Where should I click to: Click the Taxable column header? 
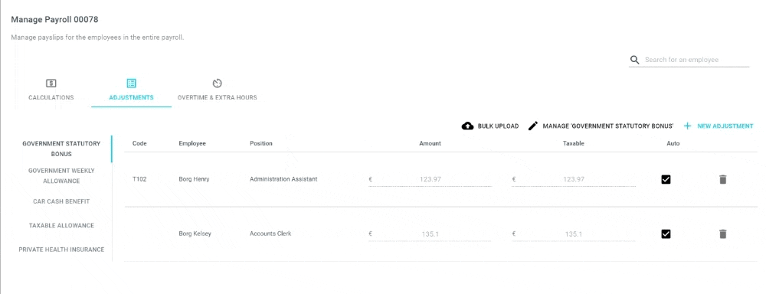point(574,144)
